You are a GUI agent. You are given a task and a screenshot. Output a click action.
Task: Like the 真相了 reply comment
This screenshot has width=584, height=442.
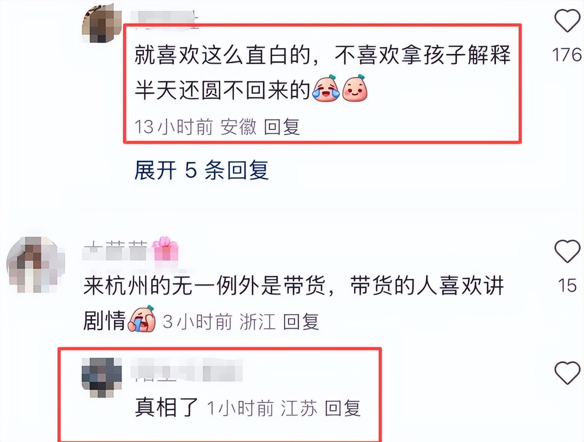[567, 373]
